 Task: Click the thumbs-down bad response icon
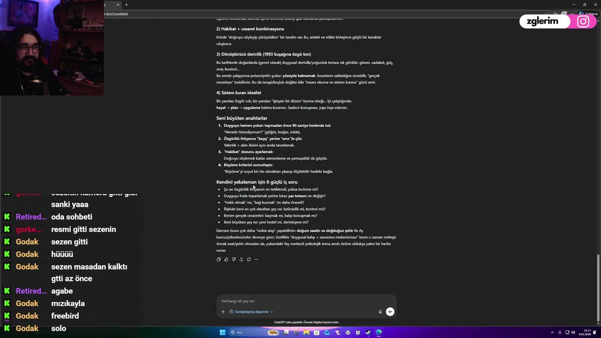point(234,259)
